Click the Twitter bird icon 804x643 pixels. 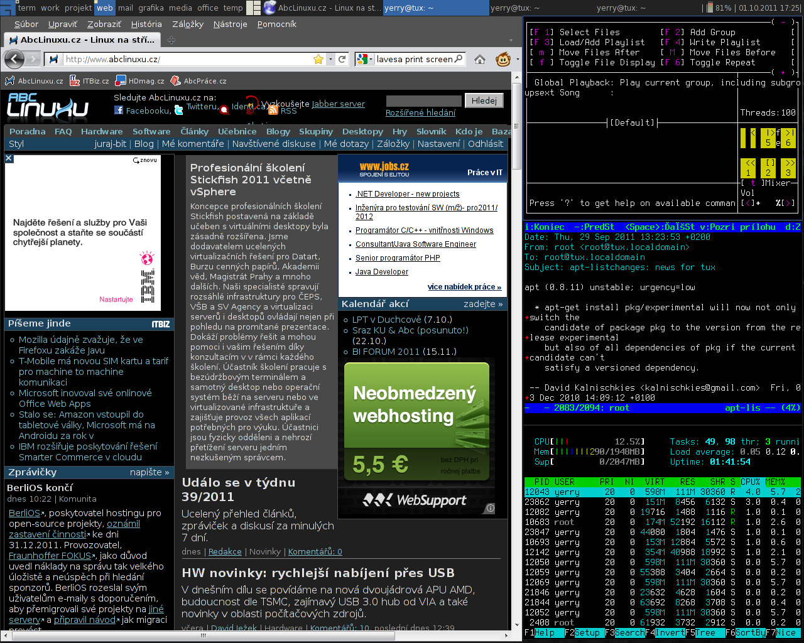(179, 110)
